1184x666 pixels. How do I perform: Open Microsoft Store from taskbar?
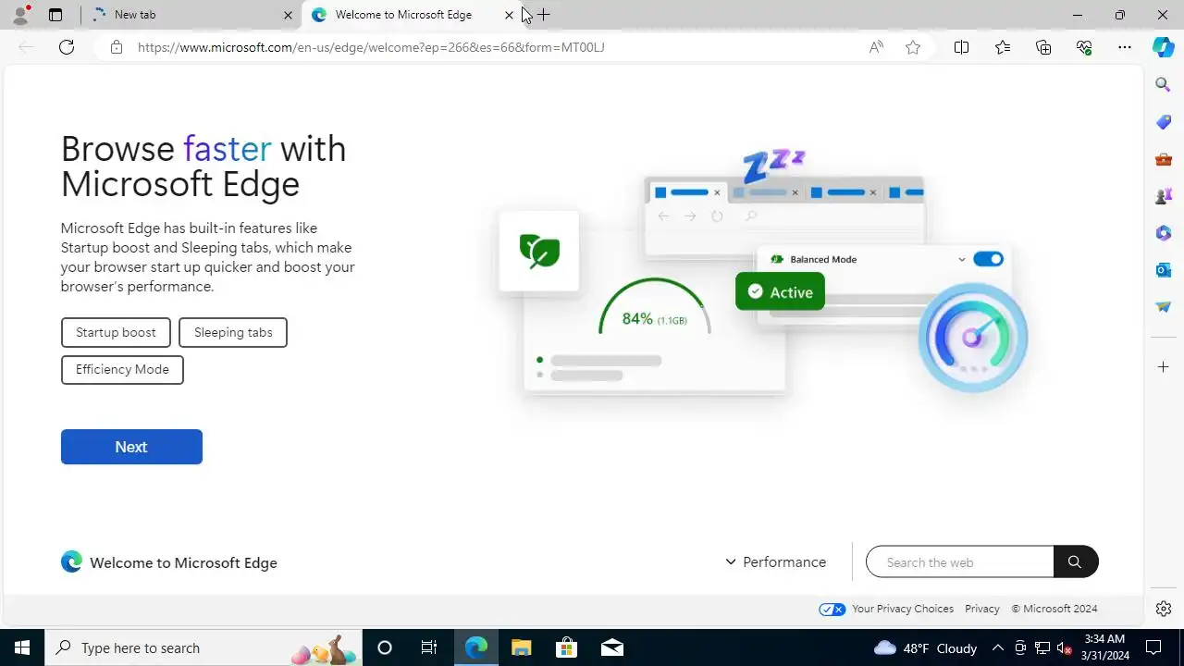[x=566, y=647]
